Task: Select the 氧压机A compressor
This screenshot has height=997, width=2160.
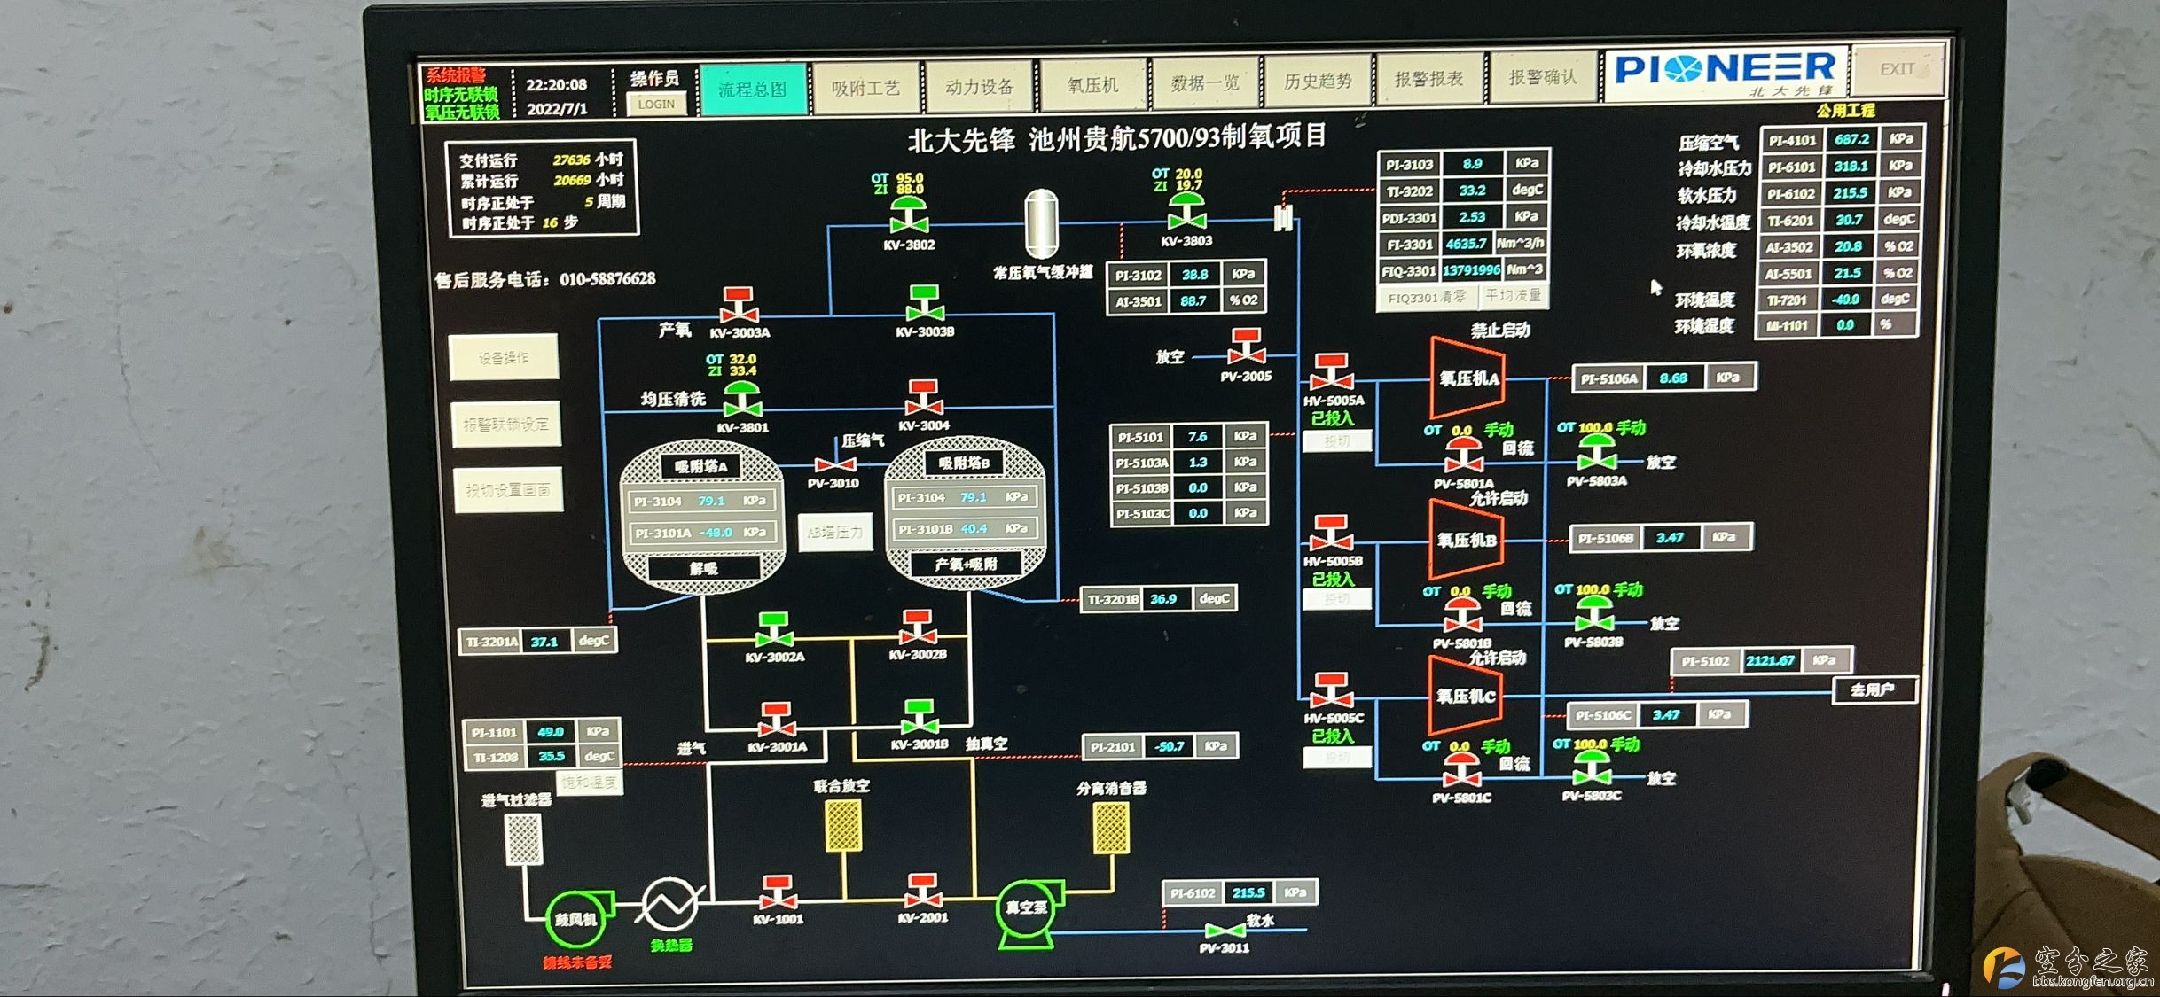Action: point(1467,378)
